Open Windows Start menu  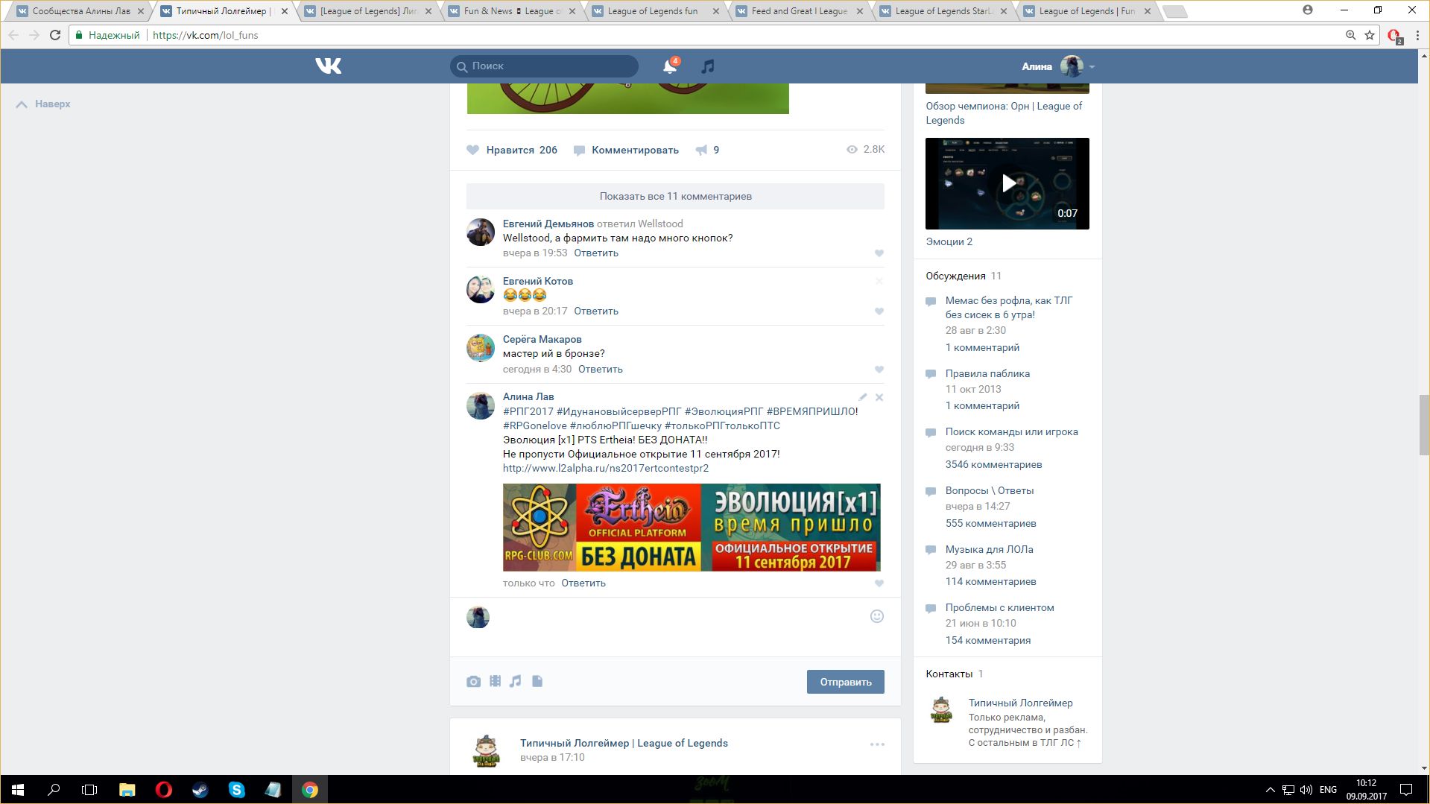pyautogui.click(x=18, y=790)
